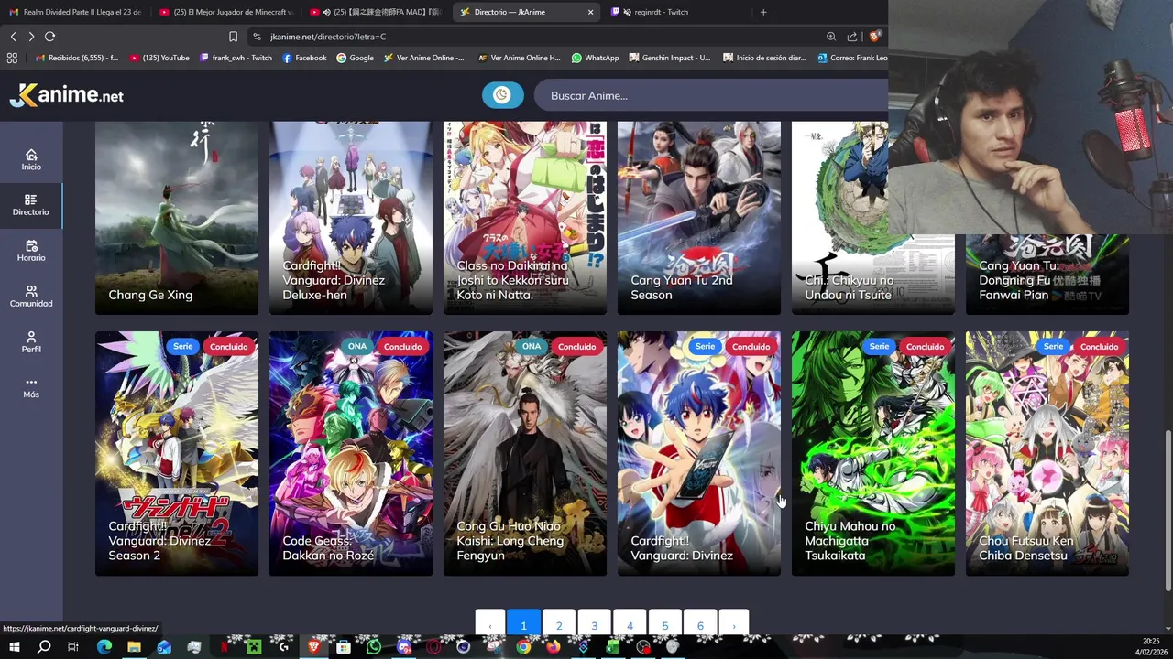Open Chiyu Mahou no Machigatta Tsukaikata card

[x=873, y=453]
